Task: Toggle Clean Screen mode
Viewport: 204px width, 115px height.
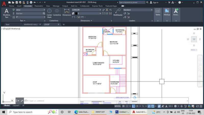Action: [x=197, y=106]
